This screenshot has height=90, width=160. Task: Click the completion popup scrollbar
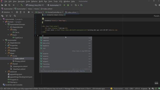(x=91, y=38)
